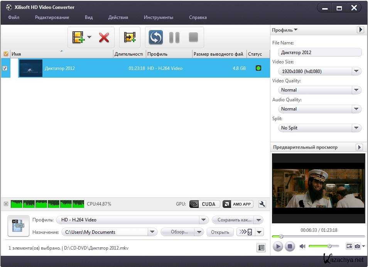368x267 pixels.
Task: Open the Действия menu
Action: point(118,17)
